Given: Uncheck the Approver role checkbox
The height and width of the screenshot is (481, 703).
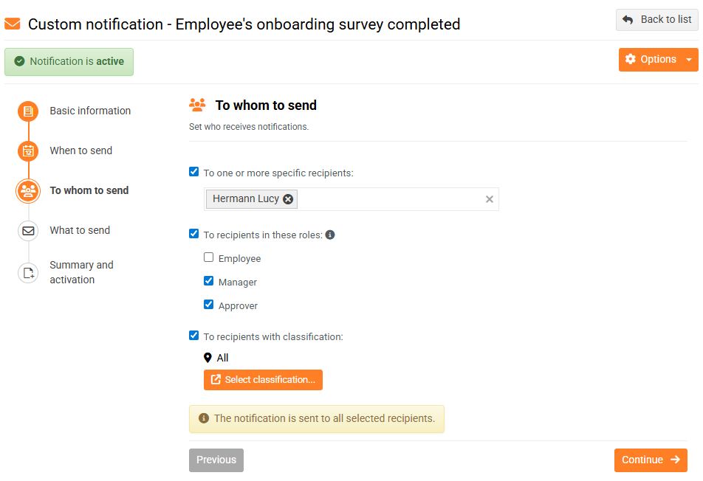Looking at the screenshot, I should 209,305.
